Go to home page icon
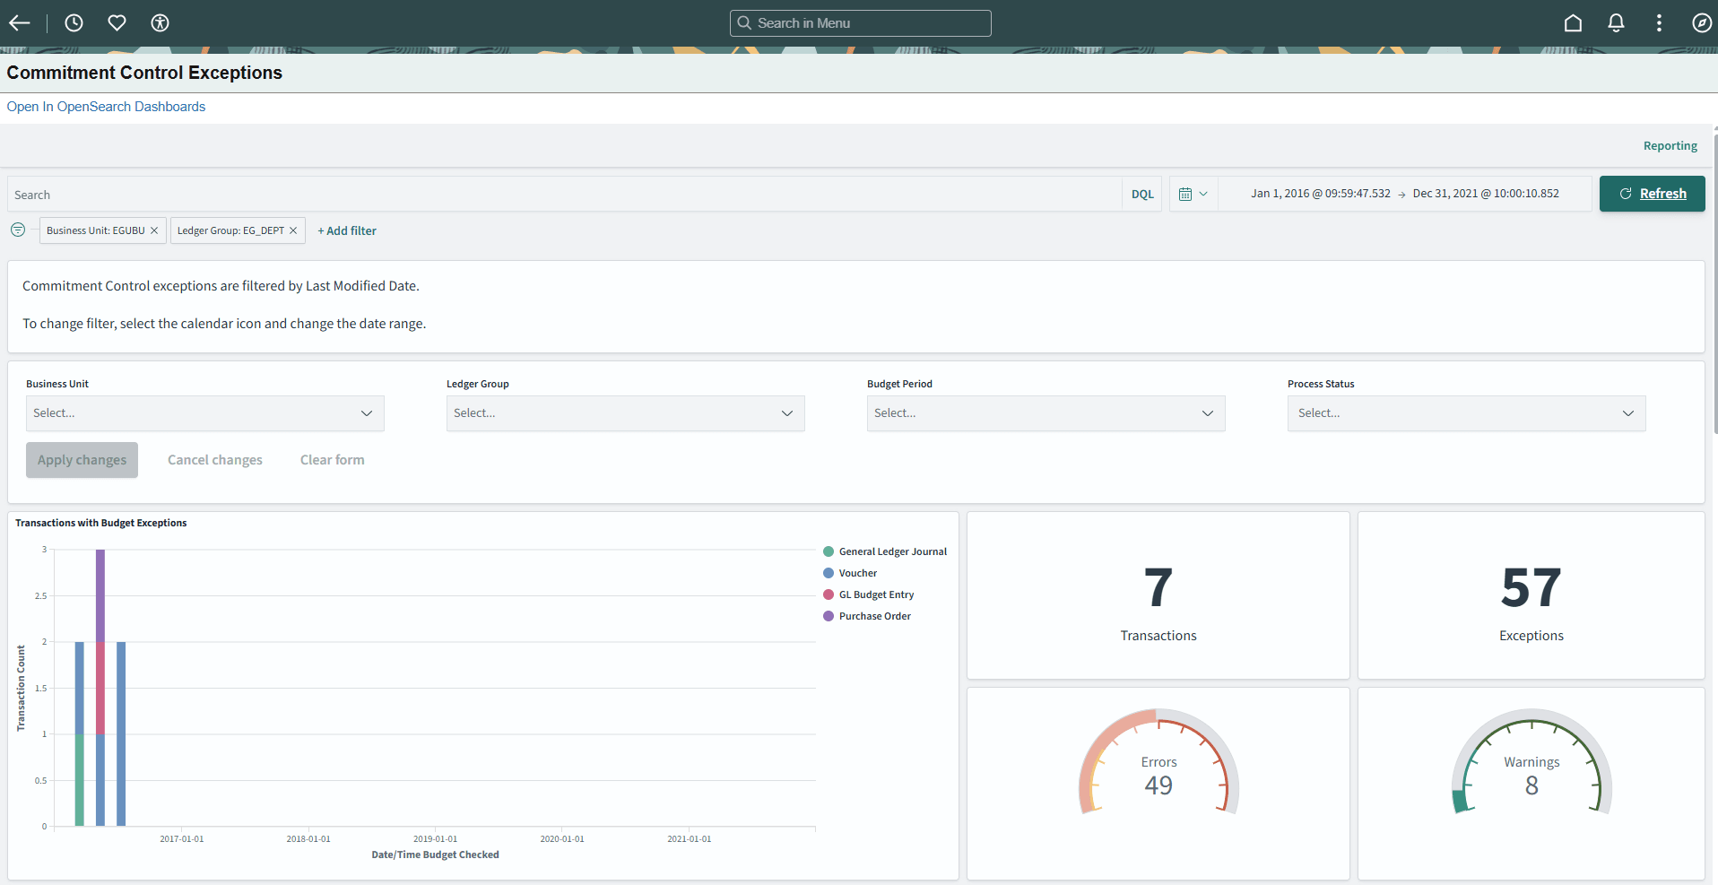 (x=1573, y=23)
